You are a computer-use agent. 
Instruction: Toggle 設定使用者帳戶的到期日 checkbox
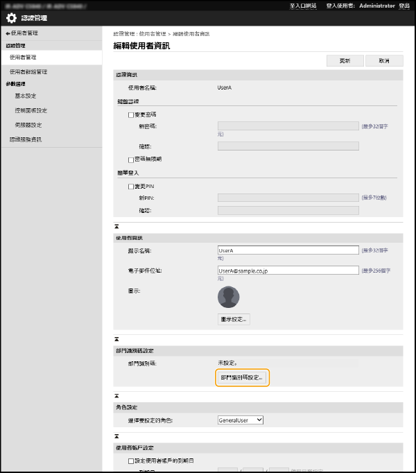pyautogui.click(x=131, y=460)
